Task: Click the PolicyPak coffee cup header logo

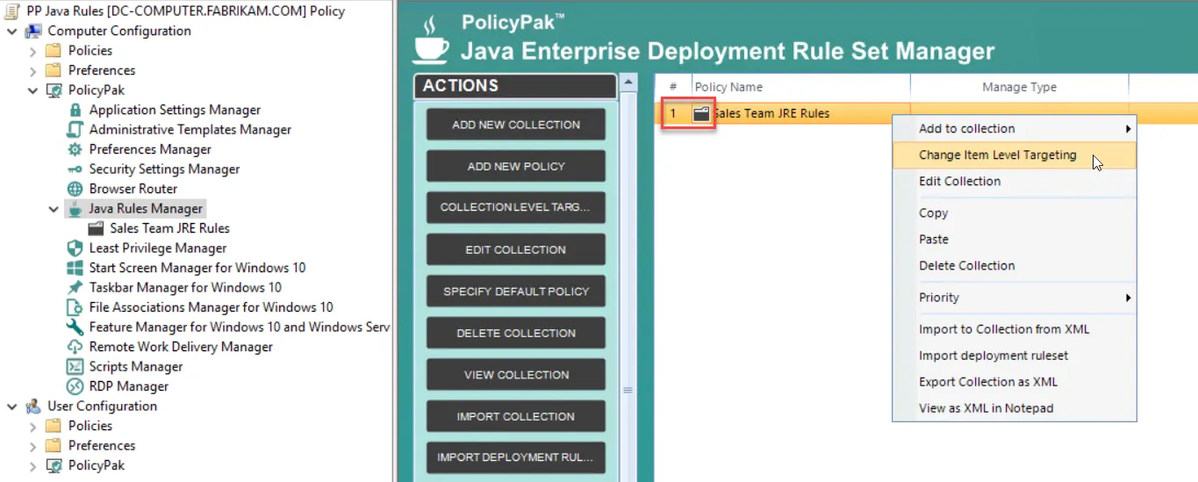Action: coord(431,41)
